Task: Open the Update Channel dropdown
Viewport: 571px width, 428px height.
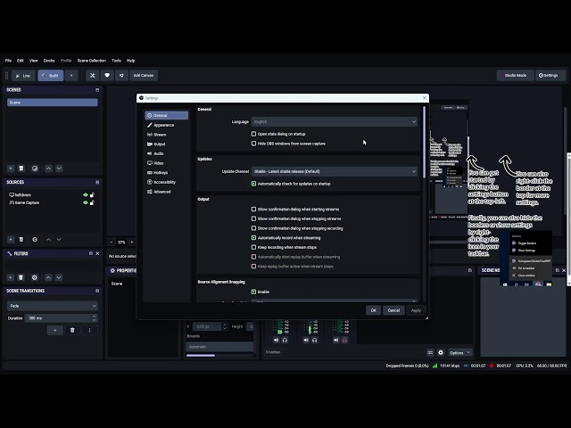Action: click(x=335, y=171)
